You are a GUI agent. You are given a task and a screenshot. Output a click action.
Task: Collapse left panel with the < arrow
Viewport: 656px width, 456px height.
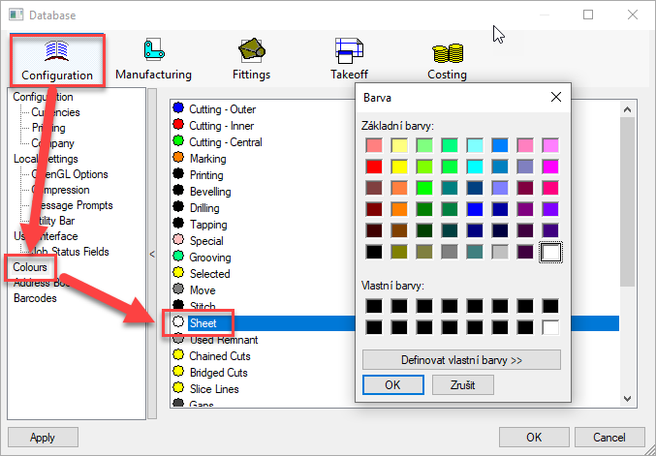(x=151, y=255)
